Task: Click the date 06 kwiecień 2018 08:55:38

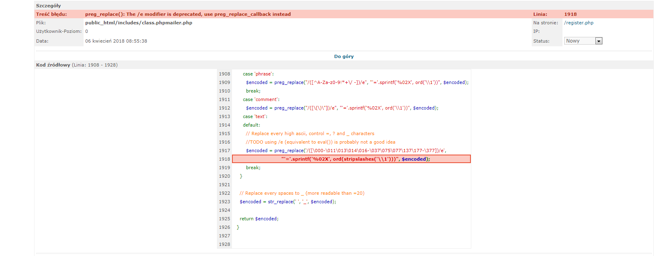Action: coord(116,41)
